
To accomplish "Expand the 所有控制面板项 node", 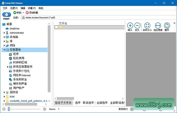I will click(7, 67).
